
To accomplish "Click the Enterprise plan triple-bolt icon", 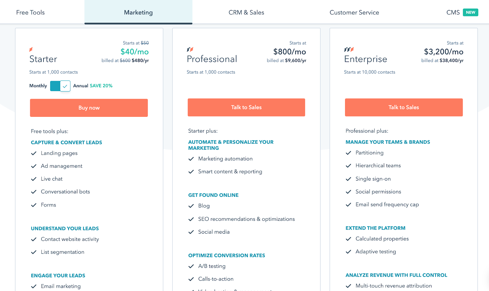I will click(x=349, y=49).
